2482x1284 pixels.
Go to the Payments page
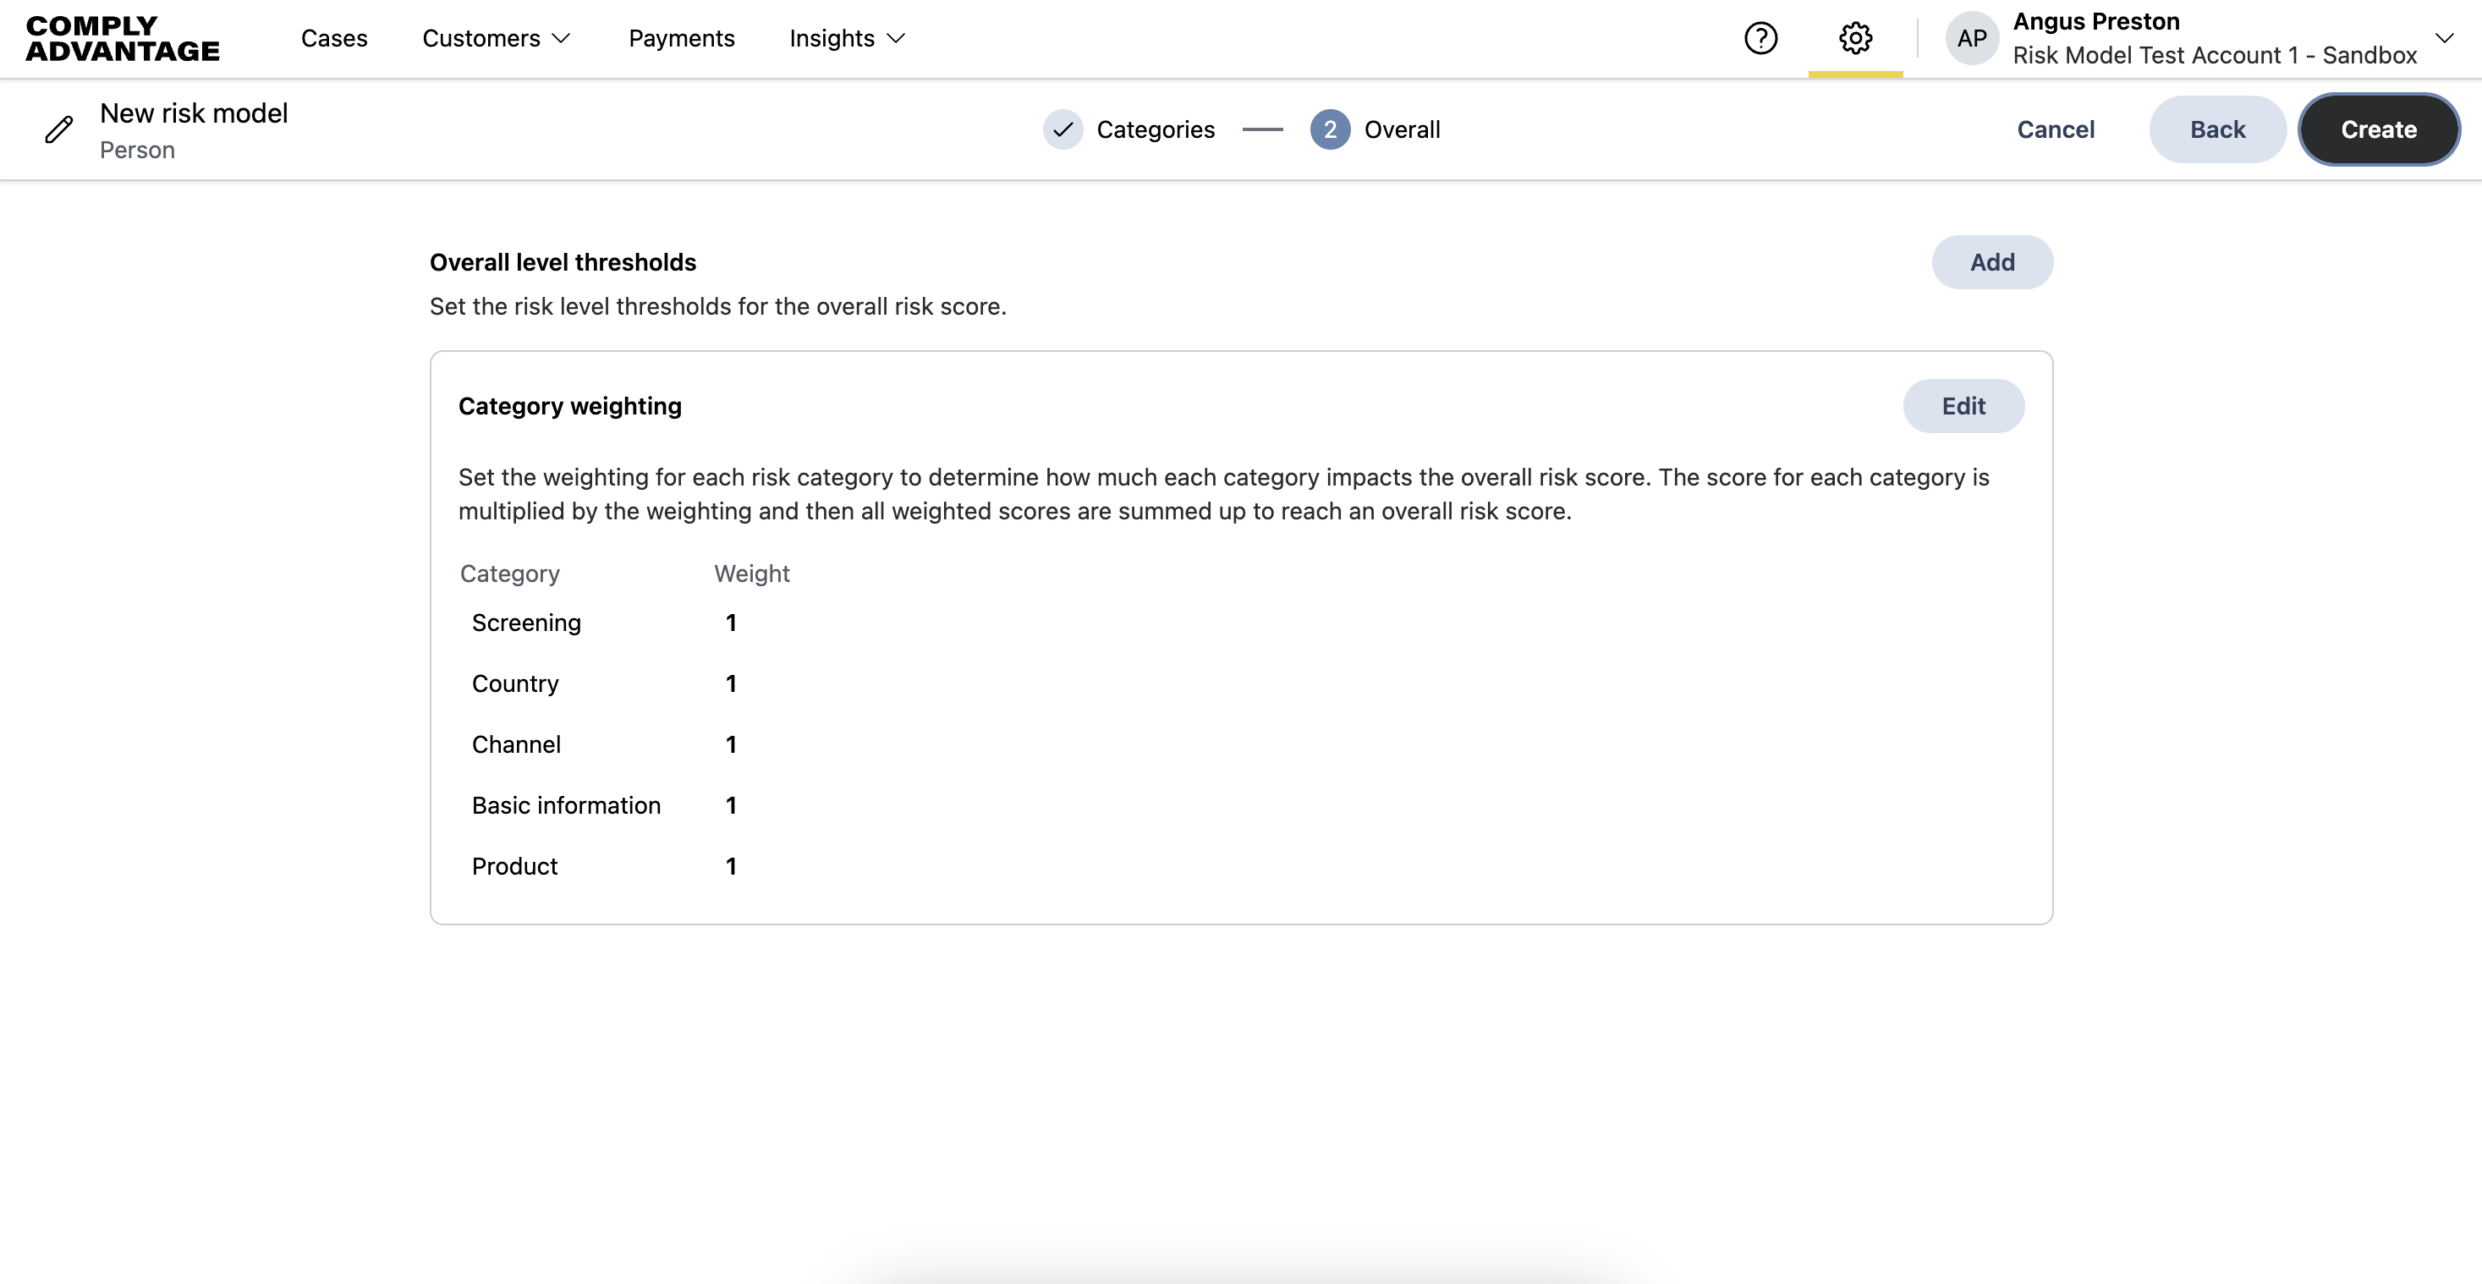coord(681,39)
